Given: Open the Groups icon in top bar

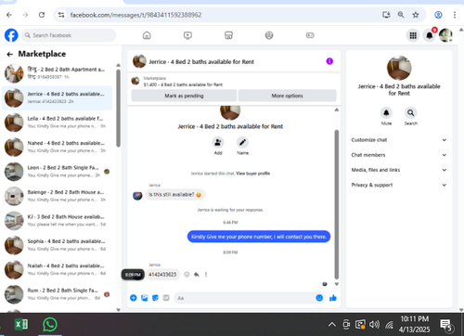Looking at the screenshot, I should 269,35.
